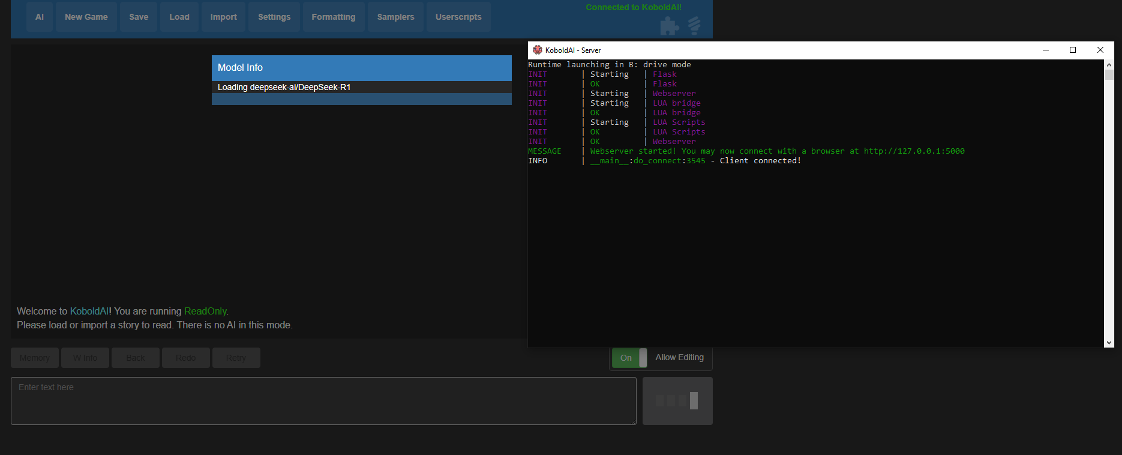Expand the Import menu
Viewport: 1122px width, 455px height.
[224, 17]
